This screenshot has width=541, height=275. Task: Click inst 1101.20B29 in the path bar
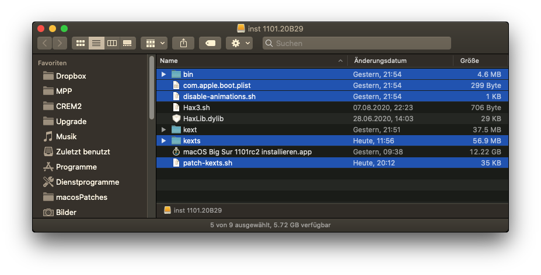[198, 210]
